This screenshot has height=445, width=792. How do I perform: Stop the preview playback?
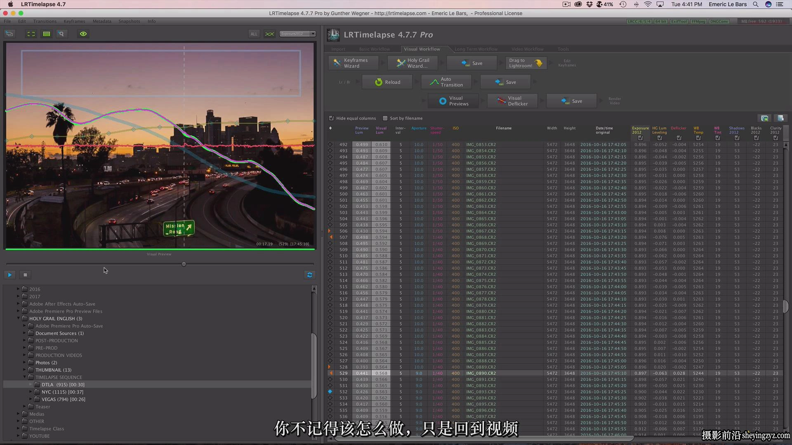pos(25,275)
